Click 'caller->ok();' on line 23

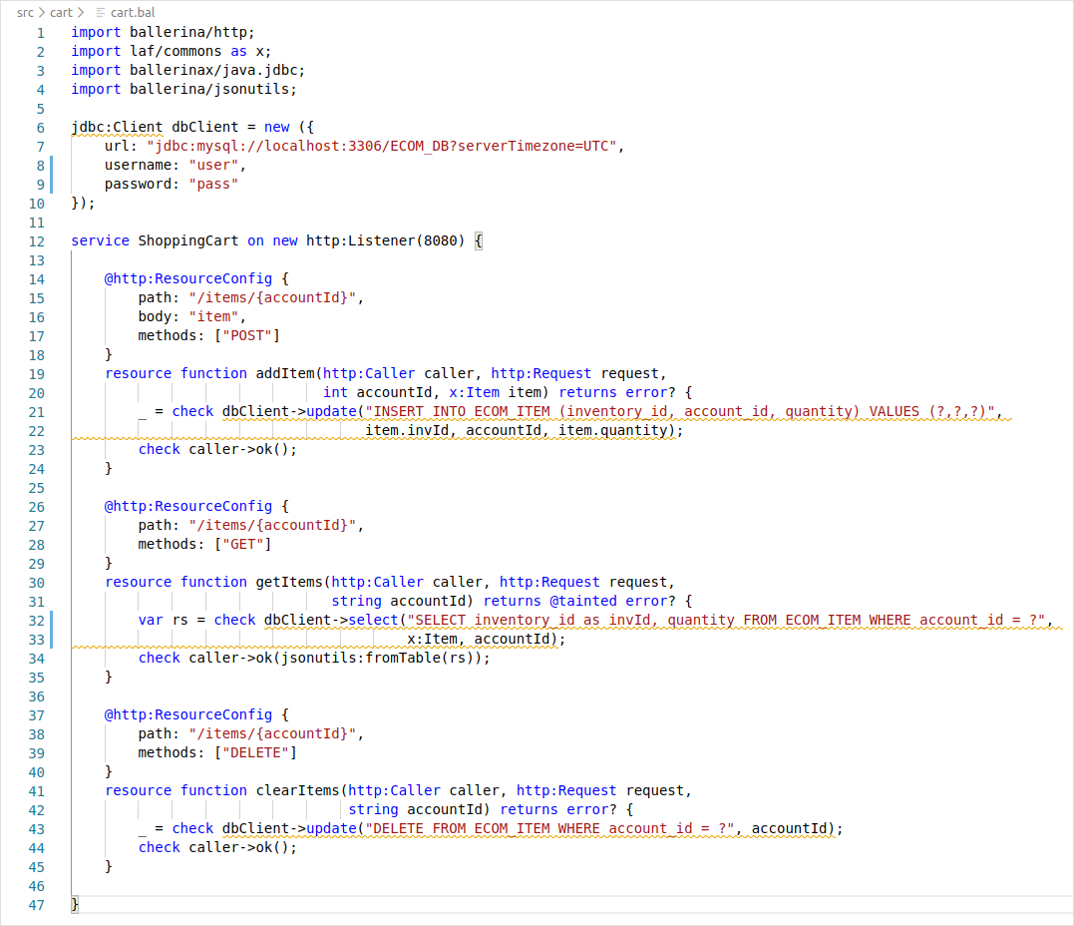pyautogui.click(x=243, y=449)
